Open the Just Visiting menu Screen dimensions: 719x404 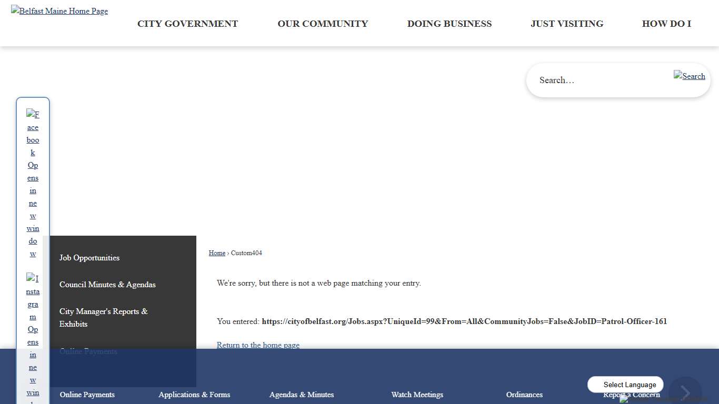coord(567,24)
